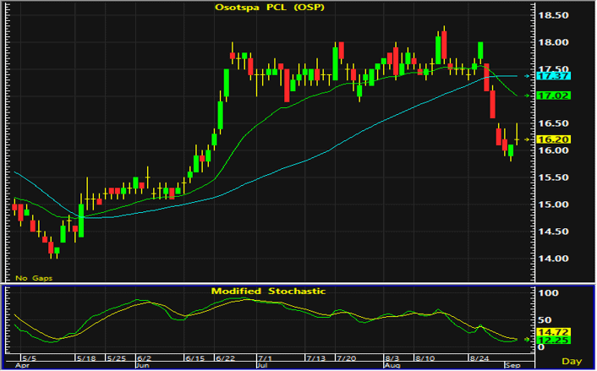Viewport: 597px width, 371px height.
Task: Click the Osotspa PCL (OSP) chart title
Action: [270, 8]
